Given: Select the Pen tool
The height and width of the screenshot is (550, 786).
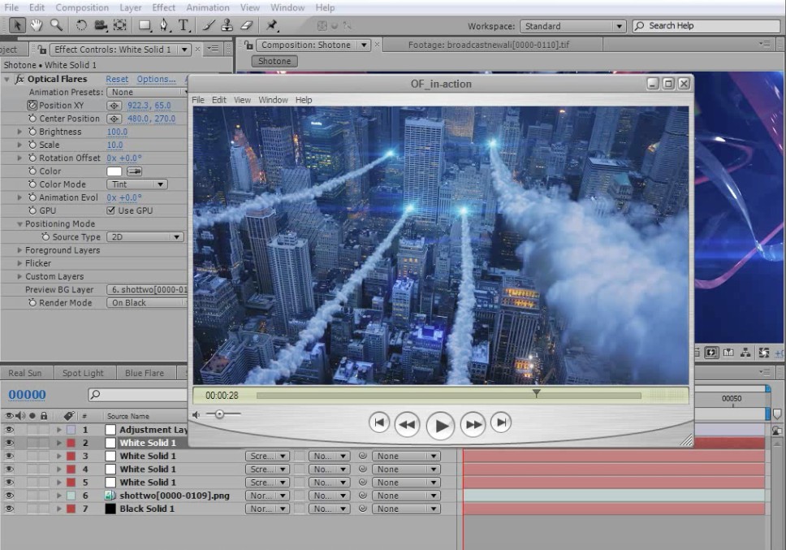Looking at the screenshot, I should tap(164, 25).
